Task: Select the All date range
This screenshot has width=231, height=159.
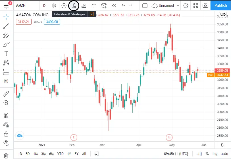Action: click(84, 154)
